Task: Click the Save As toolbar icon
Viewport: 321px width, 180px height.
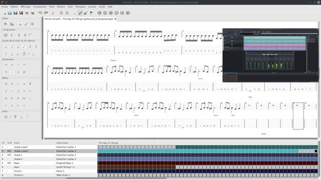Action: pos(21,13)
